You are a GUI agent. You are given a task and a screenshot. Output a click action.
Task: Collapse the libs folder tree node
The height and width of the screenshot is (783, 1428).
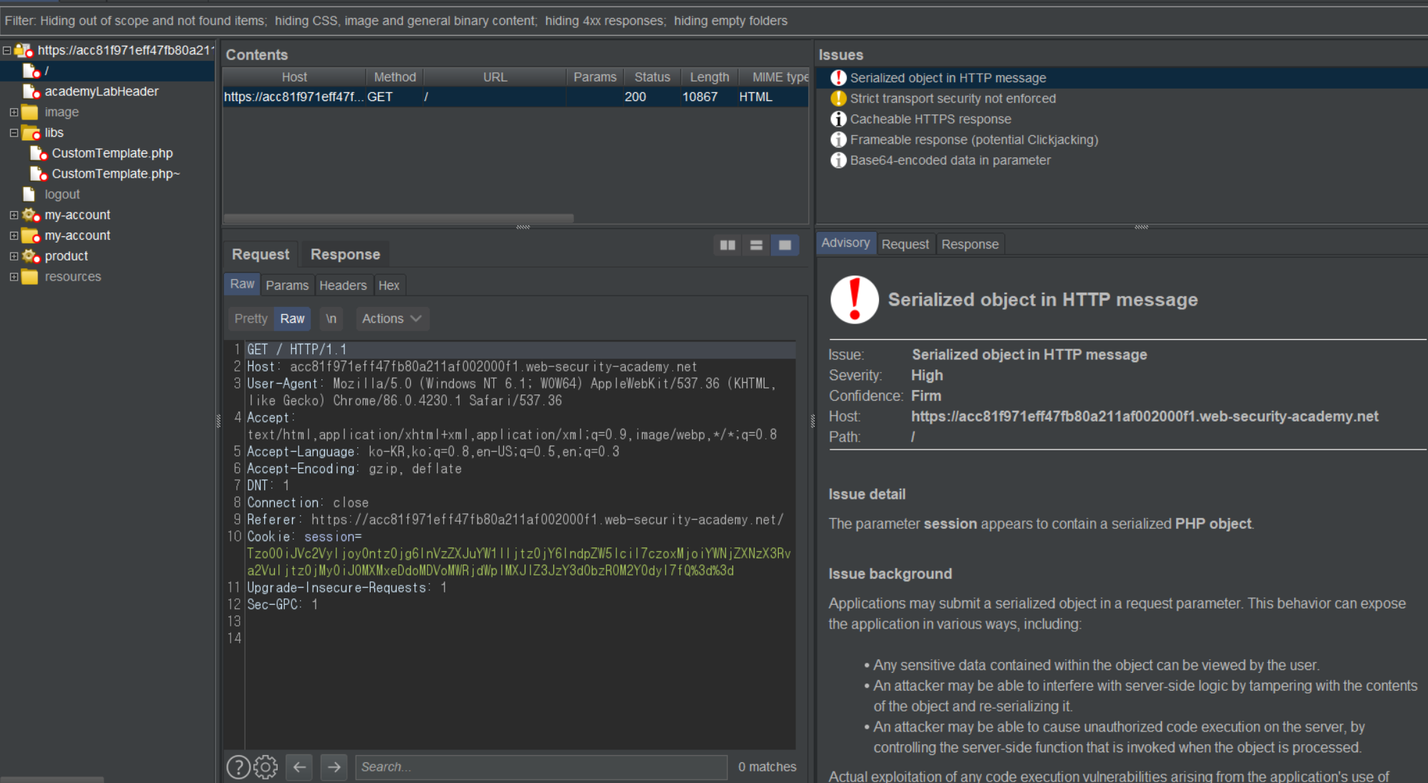point(14,132)
